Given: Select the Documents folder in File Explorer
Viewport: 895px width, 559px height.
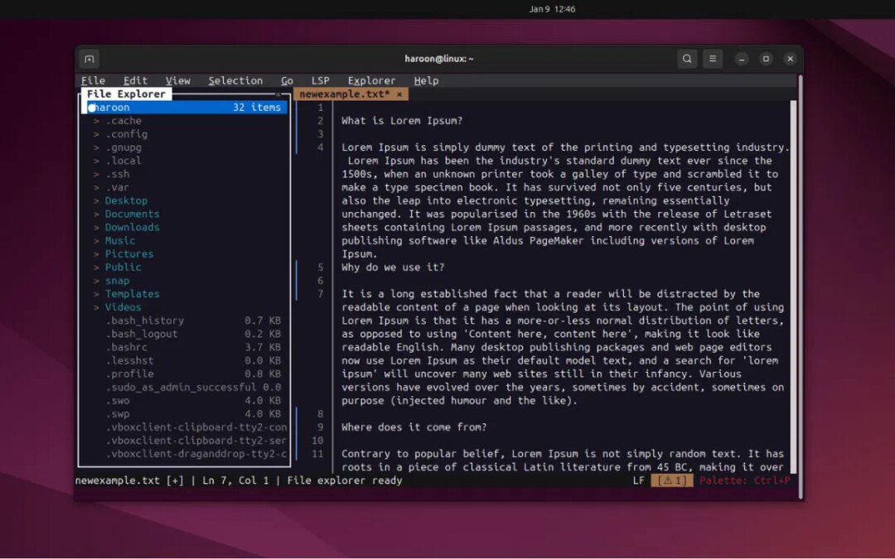Looking at the screenshot, I should tap(131, 214).
